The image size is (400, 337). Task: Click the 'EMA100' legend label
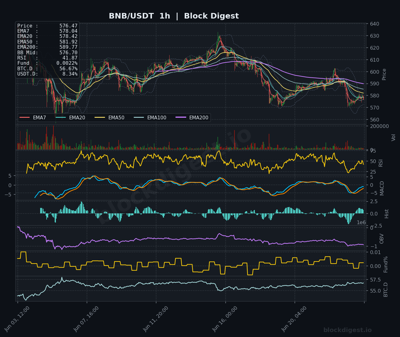(x=157, y=117)
